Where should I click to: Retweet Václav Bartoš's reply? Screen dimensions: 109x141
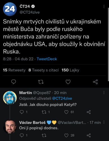tap(44, 135)
